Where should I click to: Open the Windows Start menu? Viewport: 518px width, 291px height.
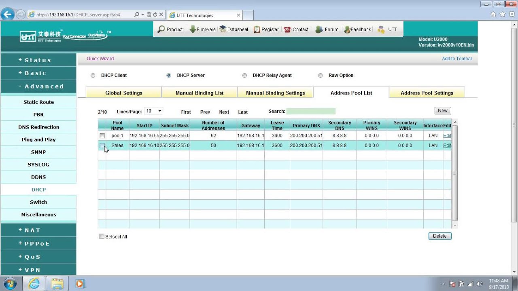pyautogui.click(x=9, y=284)
